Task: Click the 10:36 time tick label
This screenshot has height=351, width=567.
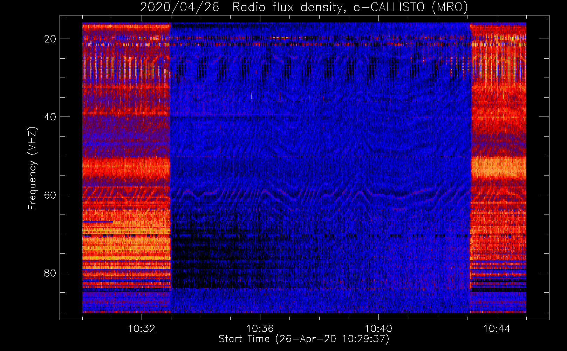Action: coord(260,329)
